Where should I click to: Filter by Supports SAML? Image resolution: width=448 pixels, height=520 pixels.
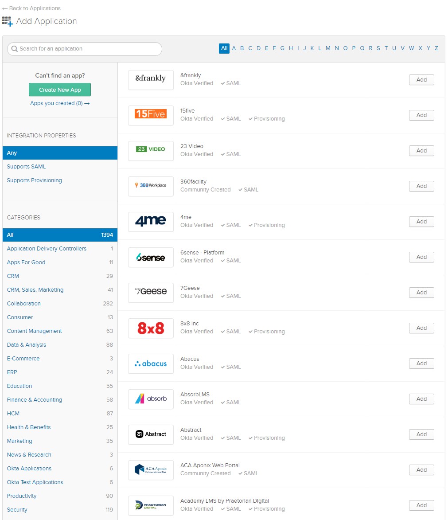(26, 167)
